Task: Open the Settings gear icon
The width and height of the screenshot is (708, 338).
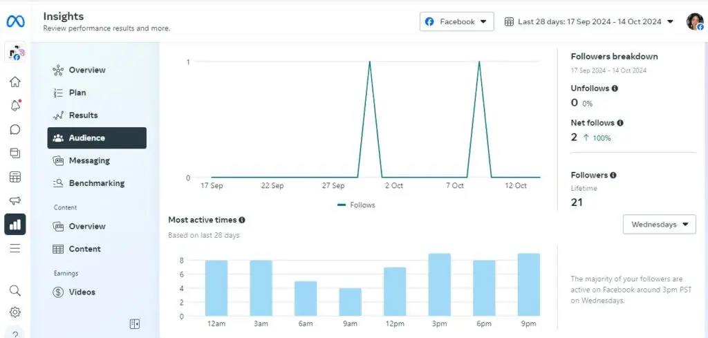Action: click(15, 312)
